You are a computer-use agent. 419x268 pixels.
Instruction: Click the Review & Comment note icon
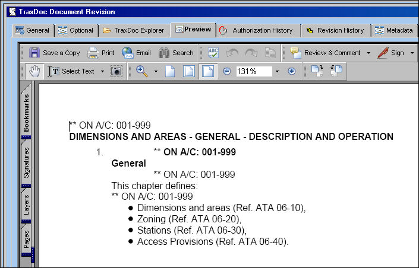tap(295, 53)
